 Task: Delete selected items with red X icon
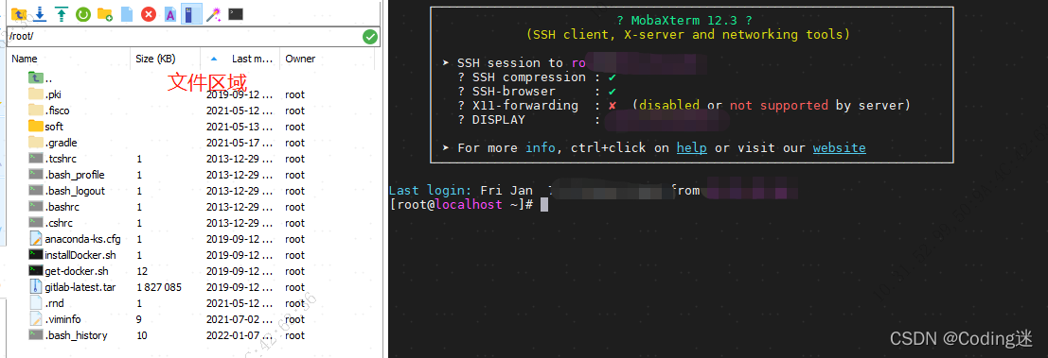[x=149, y=13]
